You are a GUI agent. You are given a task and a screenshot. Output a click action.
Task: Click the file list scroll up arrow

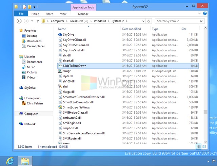click(x=205, y=28)
